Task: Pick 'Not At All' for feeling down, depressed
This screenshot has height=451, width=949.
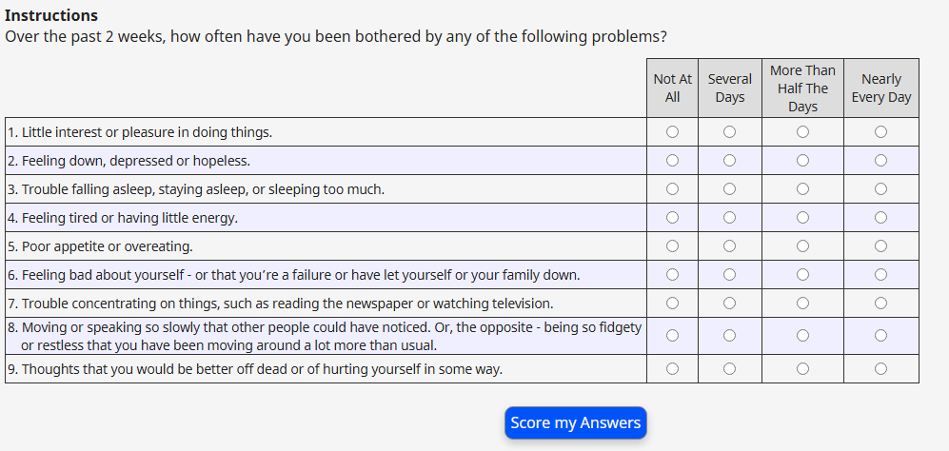Action: point(672,160)
